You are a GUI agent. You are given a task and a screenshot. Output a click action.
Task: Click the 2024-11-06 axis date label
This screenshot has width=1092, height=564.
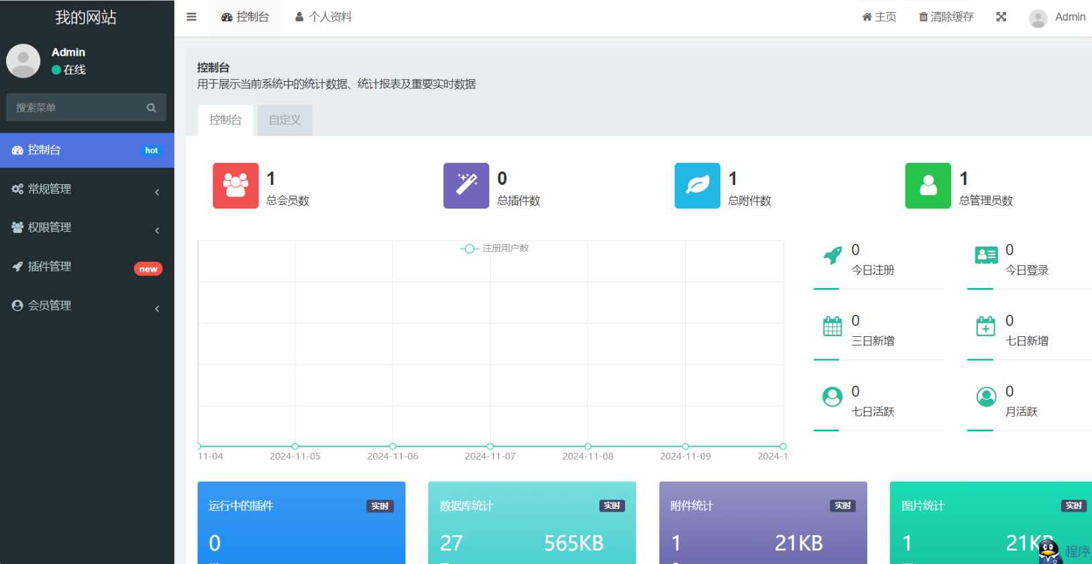pos(392,456)
